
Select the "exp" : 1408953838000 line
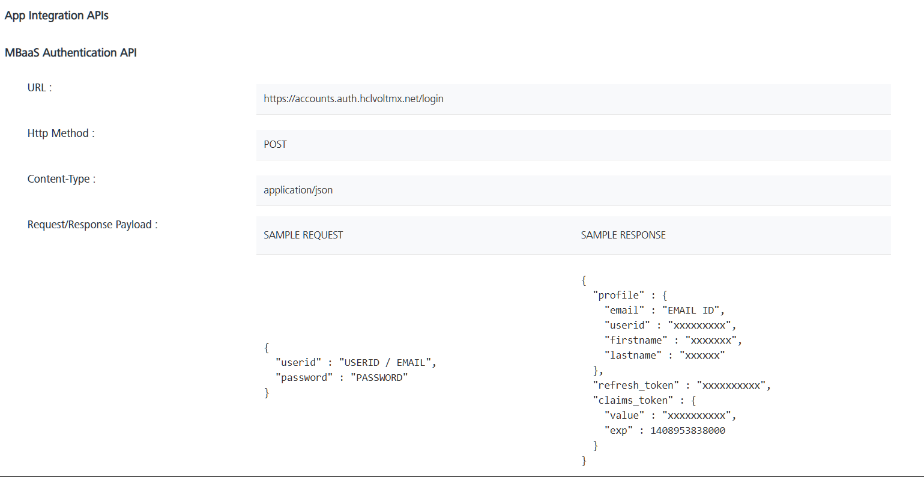pos(665,431)
